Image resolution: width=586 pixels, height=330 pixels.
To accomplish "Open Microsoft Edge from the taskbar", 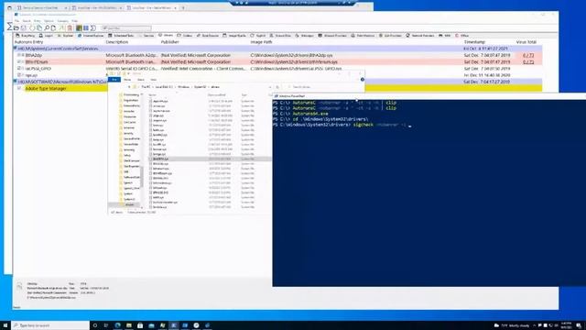I will point(118,325).
